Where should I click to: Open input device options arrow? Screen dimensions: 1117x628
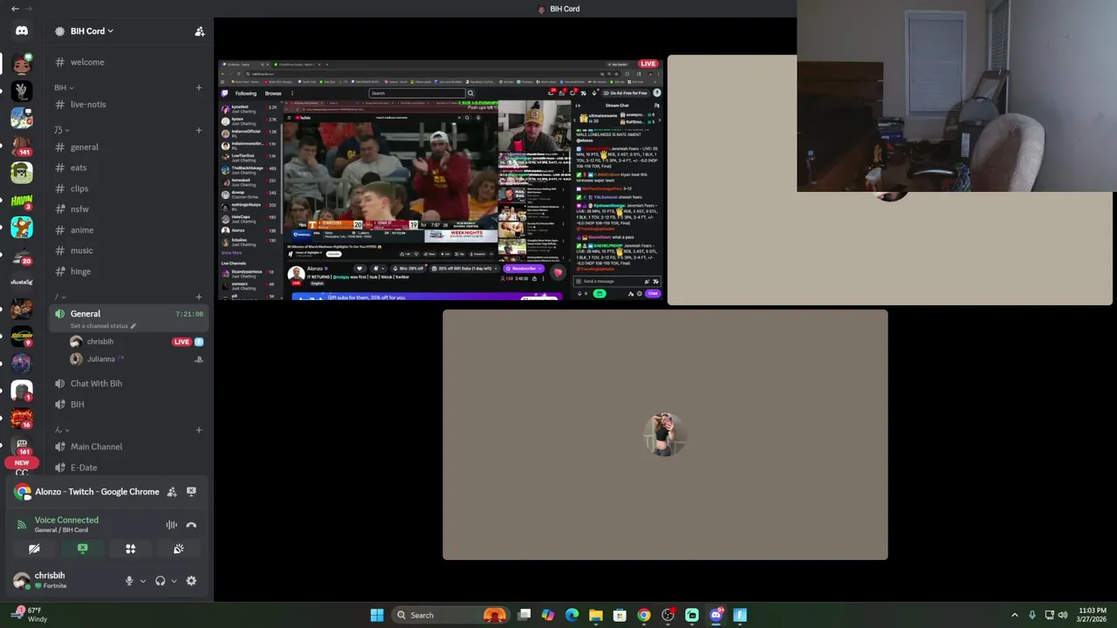142,581
